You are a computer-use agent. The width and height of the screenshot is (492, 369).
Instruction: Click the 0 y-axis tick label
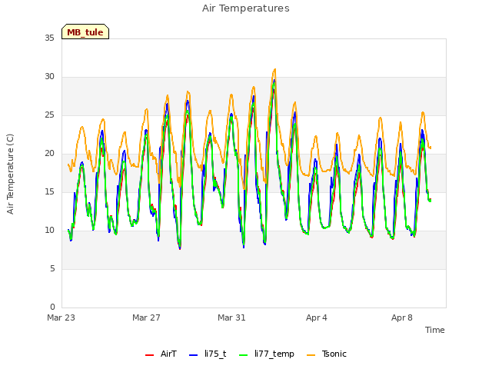pos(52,307)
